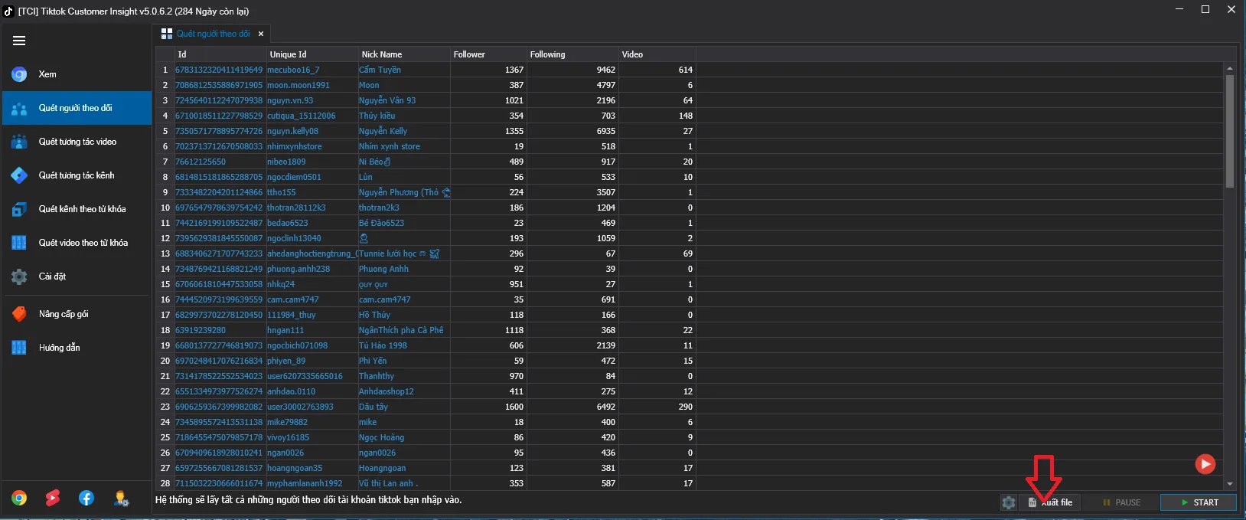Screen dimensions: 1246x520
Task: Click nick name Tú Hảo 1998
Action: 383,345
